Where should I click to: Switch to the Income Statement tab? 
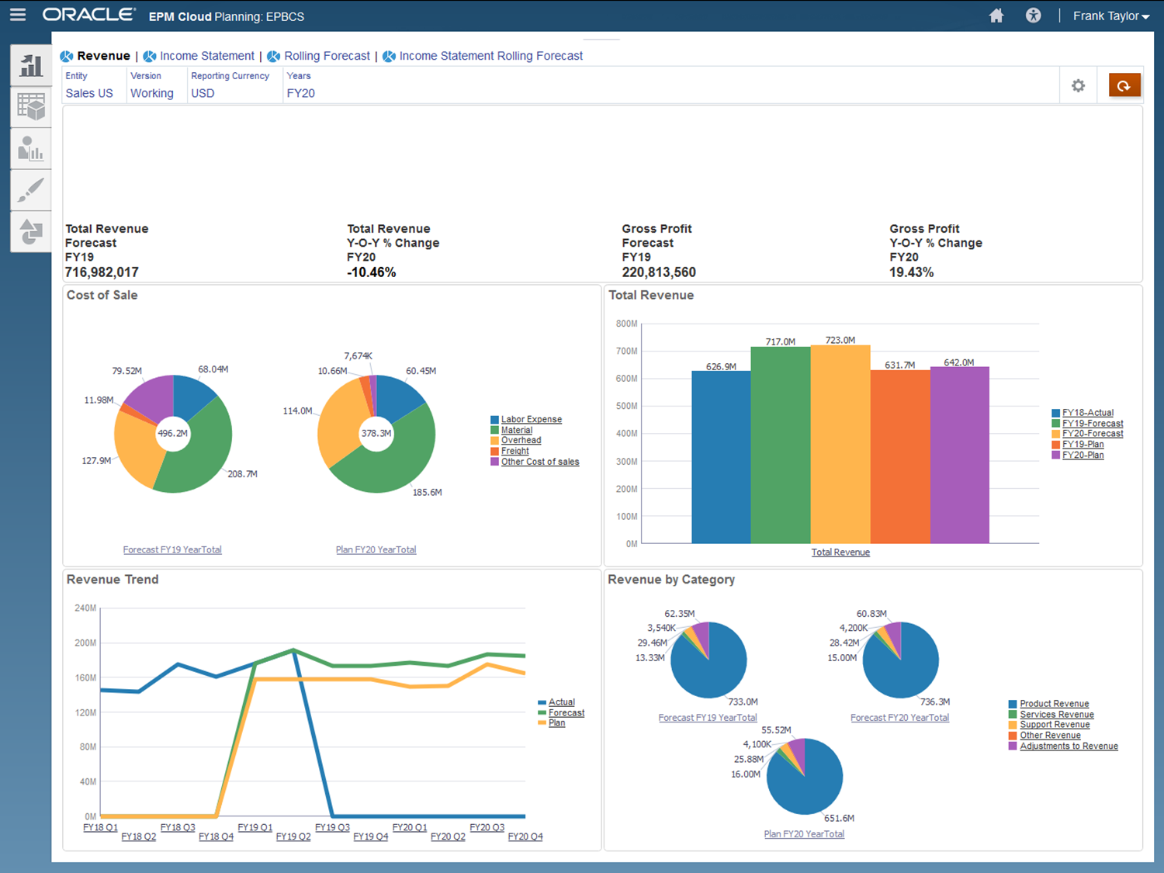[207, 56]
